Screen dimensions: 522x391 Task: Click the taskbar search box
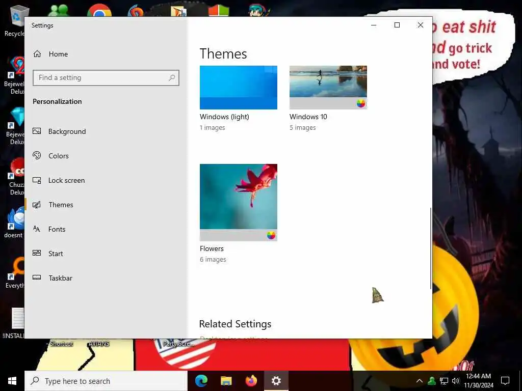106,381
